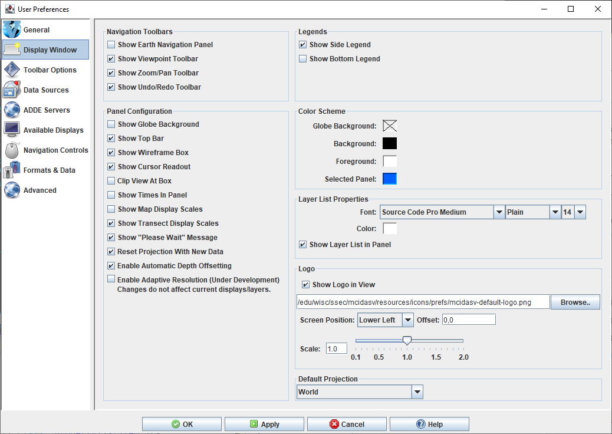The width and height of the screenshot is (612, 434).
Task: Disable Show Wireframe Box option
Action: [111, 153]
